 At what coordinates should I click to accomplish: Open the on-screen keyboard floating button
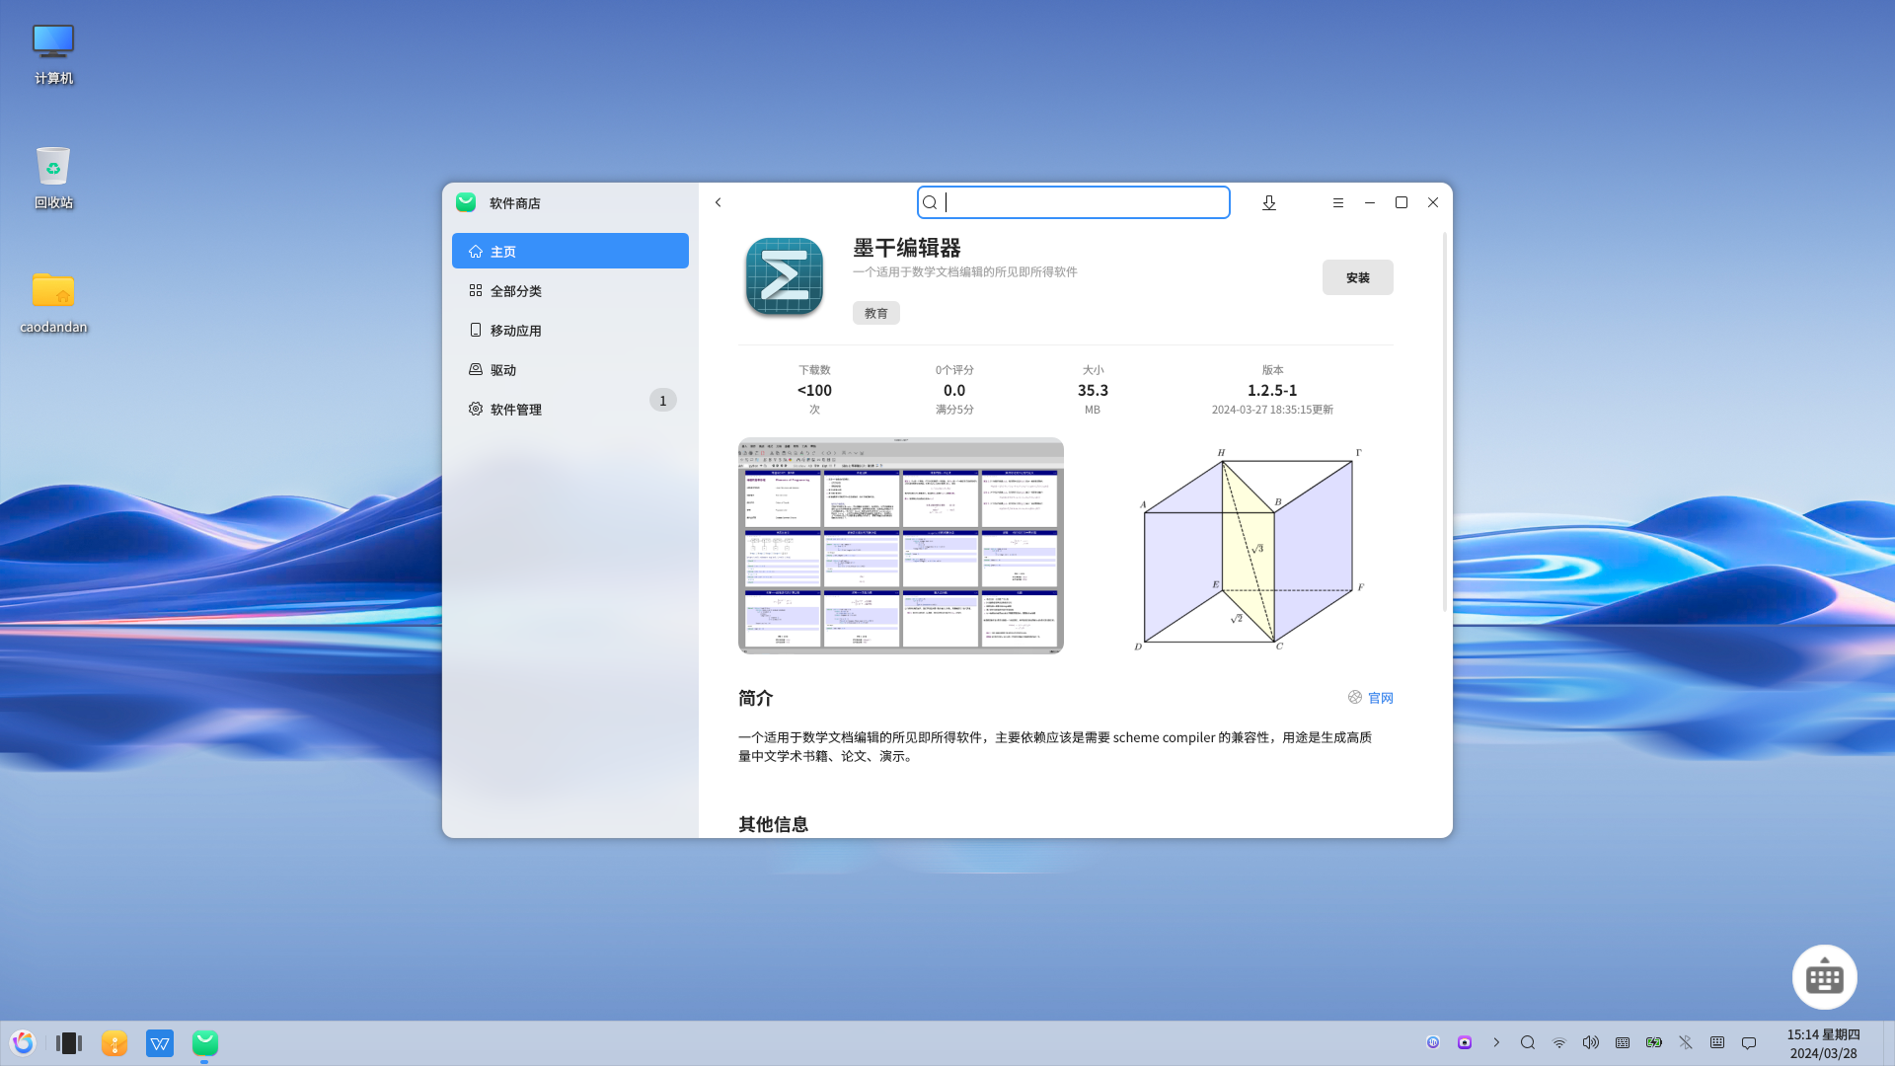(1824, 977)
